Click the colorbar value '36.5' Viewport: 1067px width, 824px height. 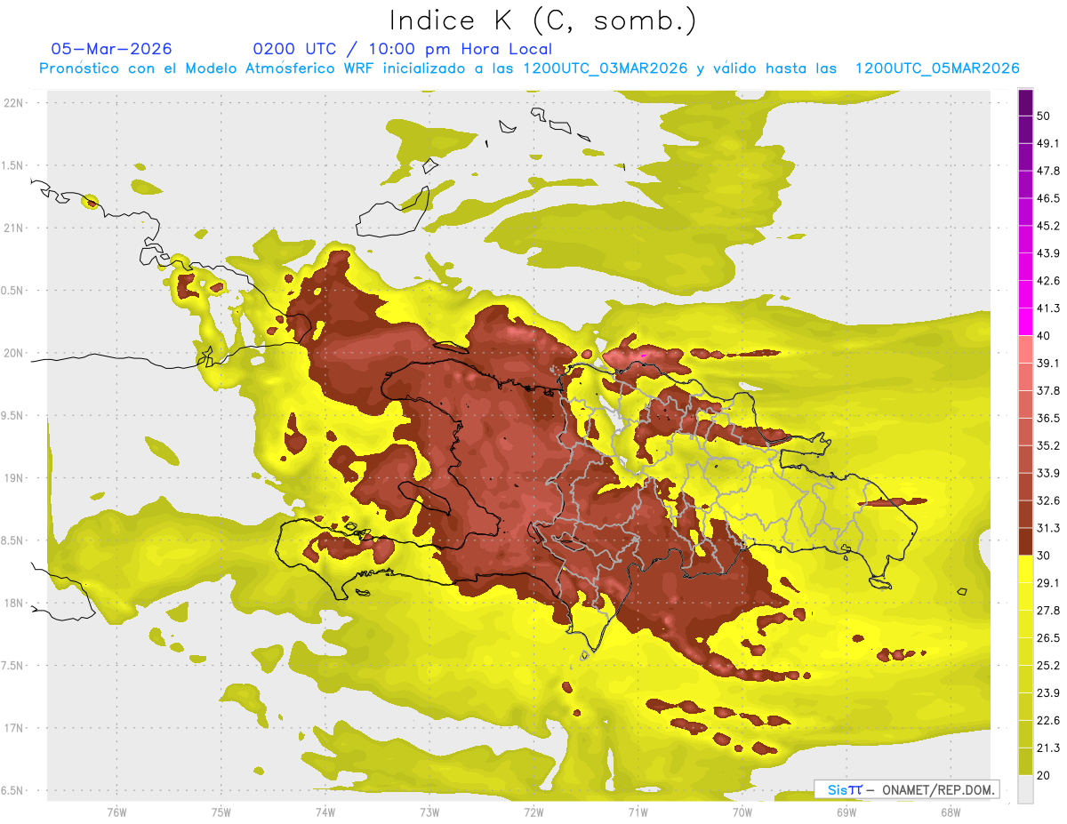click(x=1048, y=418)
